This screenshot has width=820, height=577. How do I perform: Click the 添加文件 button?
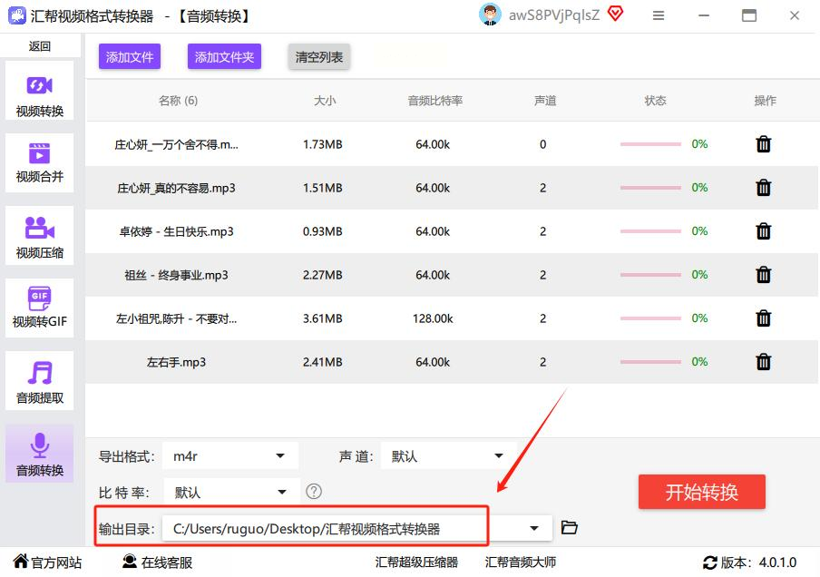pos(130,57)
